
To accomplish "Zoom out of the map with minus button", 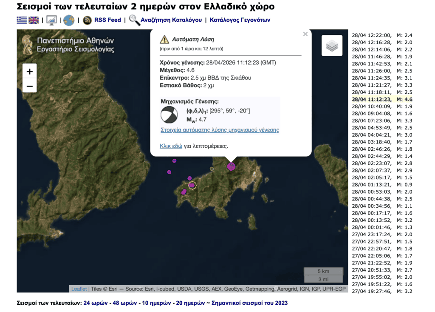I will tap(30, 86).
